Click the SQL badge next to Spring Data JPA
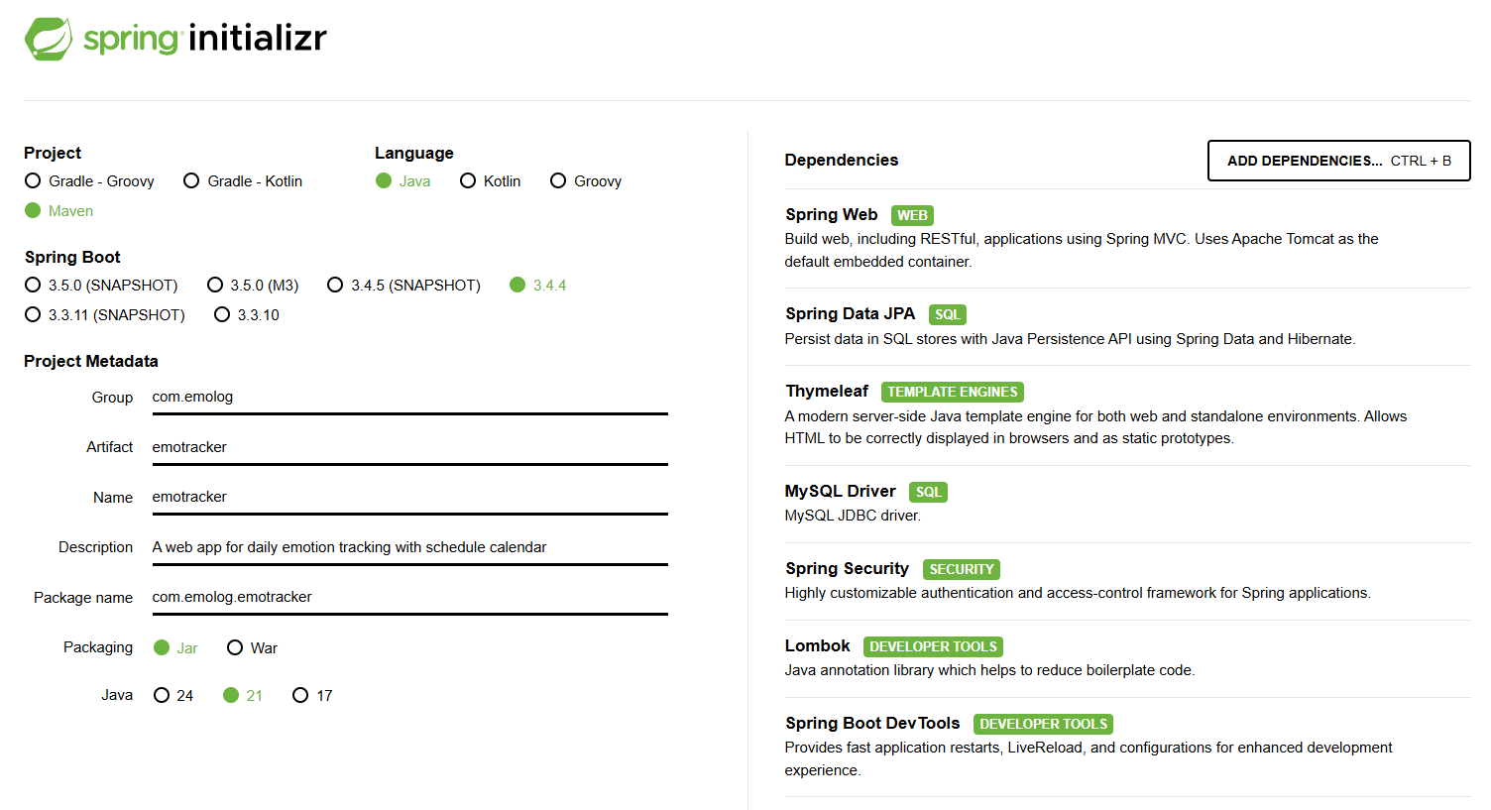The image size is (1491, 810). (x=948, y=314)
